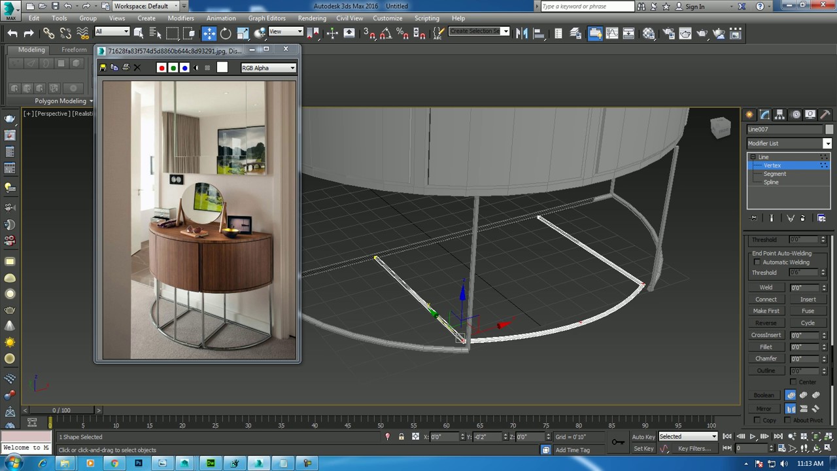837x471 pixels.
Task: Tick the Copy checkbox under Mirror
Action: pyautogui.click(x=757, y=420)
